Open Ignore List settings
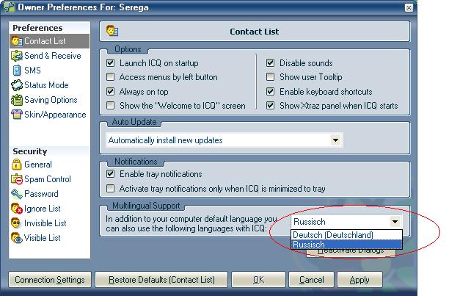The width and height of the screenshot is (449, 296). click(x=42, y=209)
